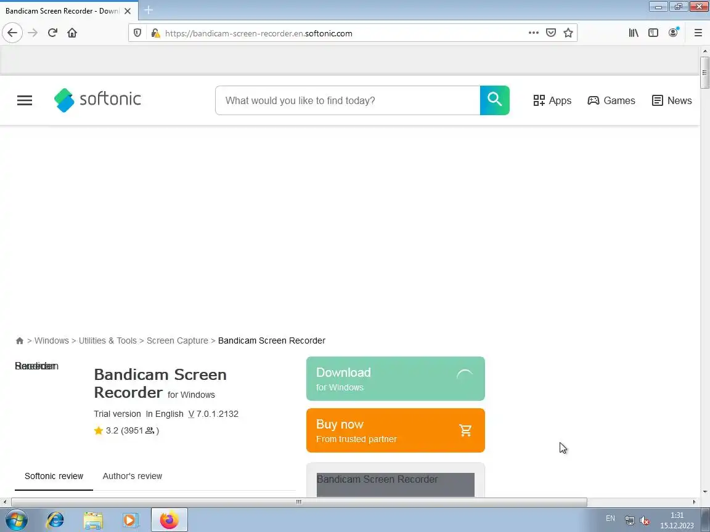
Task: Toggle the Firefox sidebar
Action: [x=653, y=33]
